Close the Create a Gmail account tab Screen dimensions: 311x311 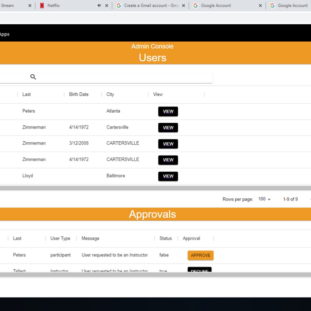pyautogui.click(x=183, y=6)
